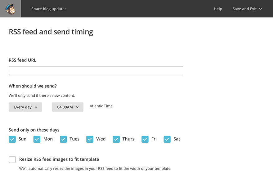Click the Mailchimp monkey logo
The height and width of the screenshot is (180, 273).
point(10,9)
